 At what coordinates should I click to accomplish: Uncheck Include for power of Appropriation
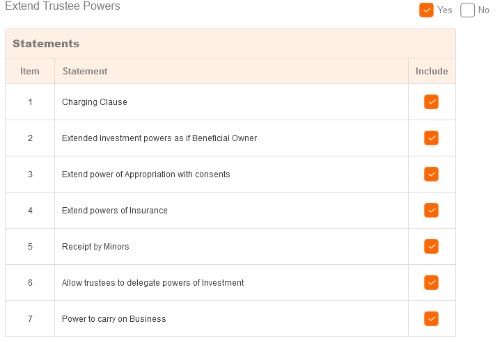(x=431, y=174)
